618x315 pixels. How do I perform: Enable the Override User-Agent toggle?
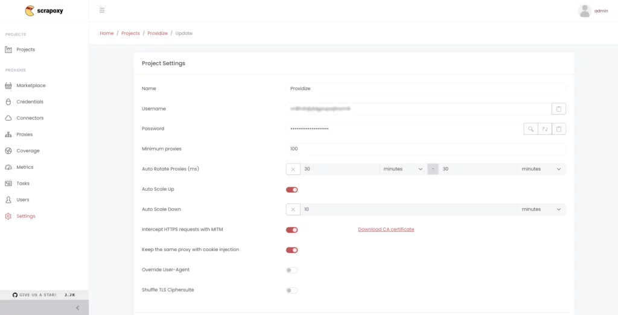291,270
